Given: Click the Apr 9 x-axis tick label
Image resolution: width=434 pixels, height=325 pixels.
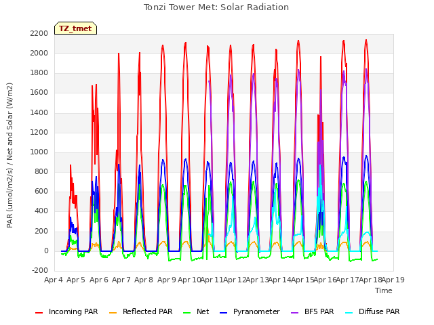Looking at the screenshot, I should pyautogui.click(x=167, y=280).
